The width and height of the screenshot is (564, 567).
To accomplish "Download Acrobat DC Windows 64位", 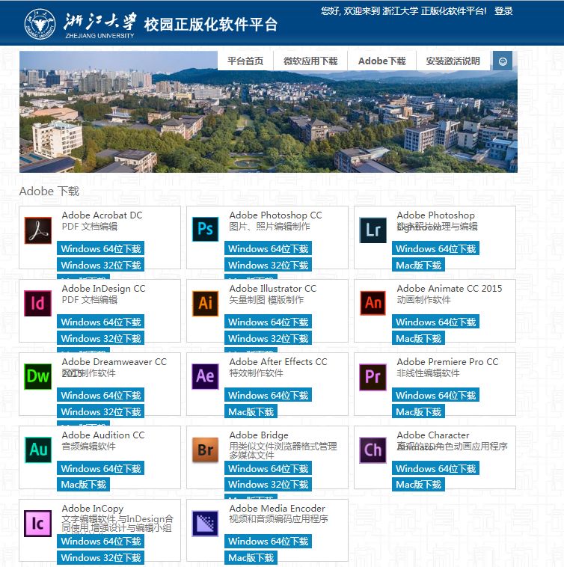I will click(x=101, y=248).
